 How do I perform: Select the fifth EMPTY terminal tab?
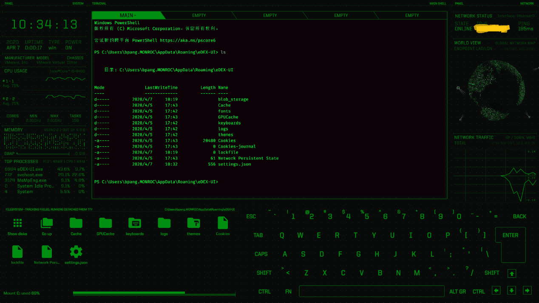(412, 15)
